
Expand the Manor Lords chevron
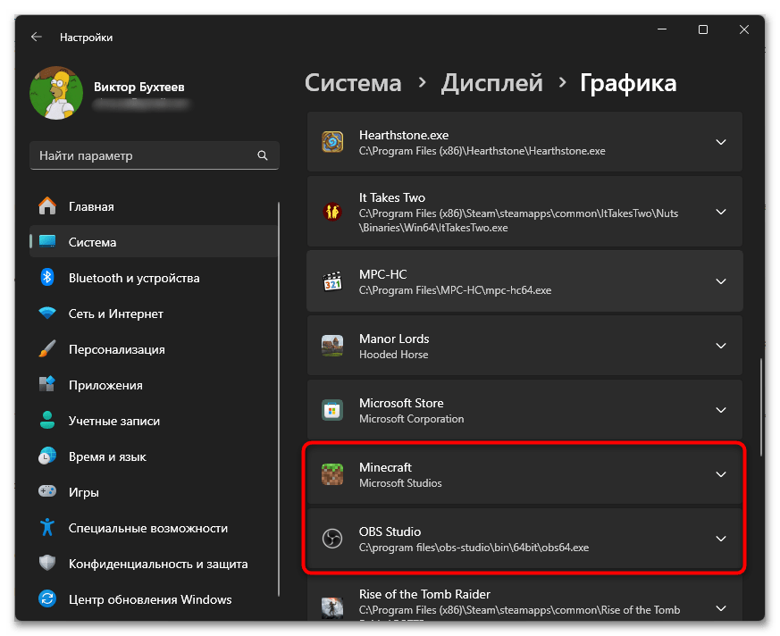coord(721,346)
